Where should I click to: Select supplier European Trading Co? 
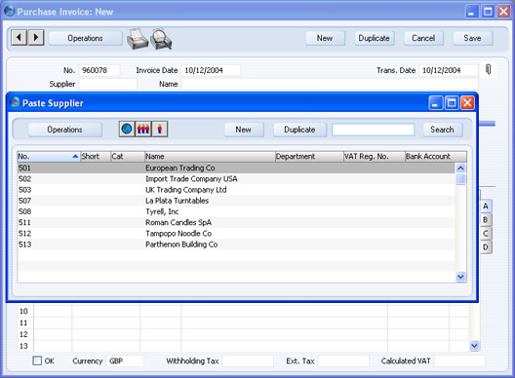pyautogui.click(x=236, y=168)
